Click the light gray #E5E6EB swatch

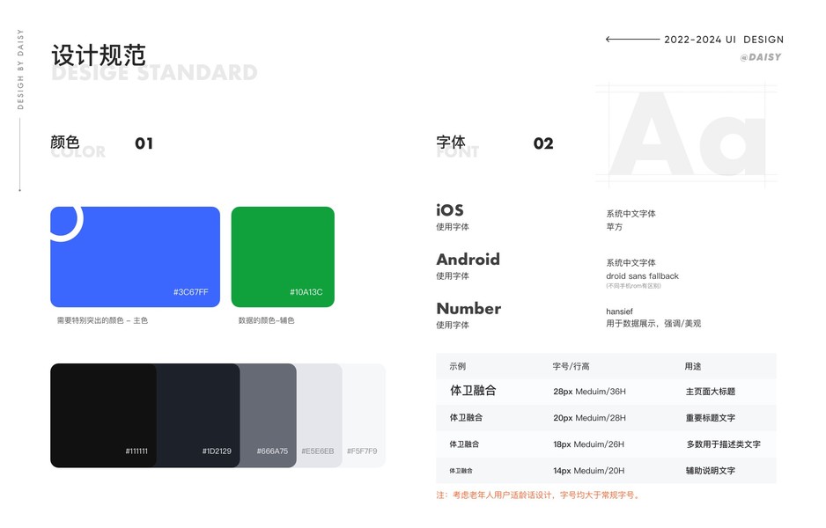[320, 415]
